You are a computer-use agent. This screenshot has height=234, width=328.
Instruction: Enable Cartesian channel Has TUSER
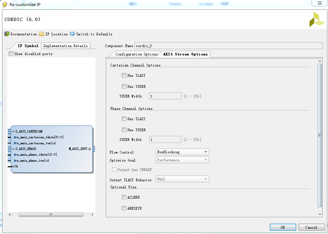(124, 86)
